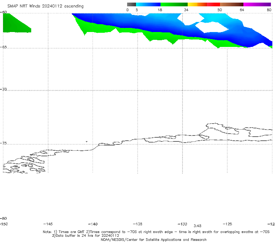Click the gray segment of the wind color bar
Viewport: 275px width, 242px height.
131,4
